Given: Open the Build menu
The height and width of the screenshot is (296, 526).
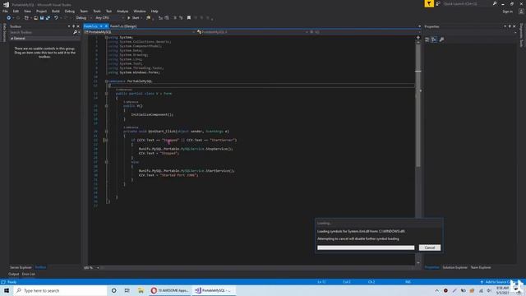Looking at the screenshot, I should click(56, 11).
